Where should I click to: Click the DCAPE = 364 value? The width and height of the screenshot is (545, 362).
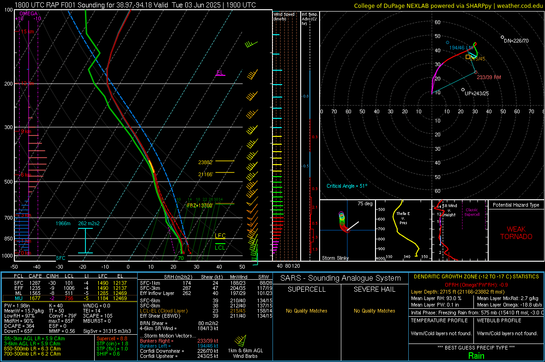point(19,326)
